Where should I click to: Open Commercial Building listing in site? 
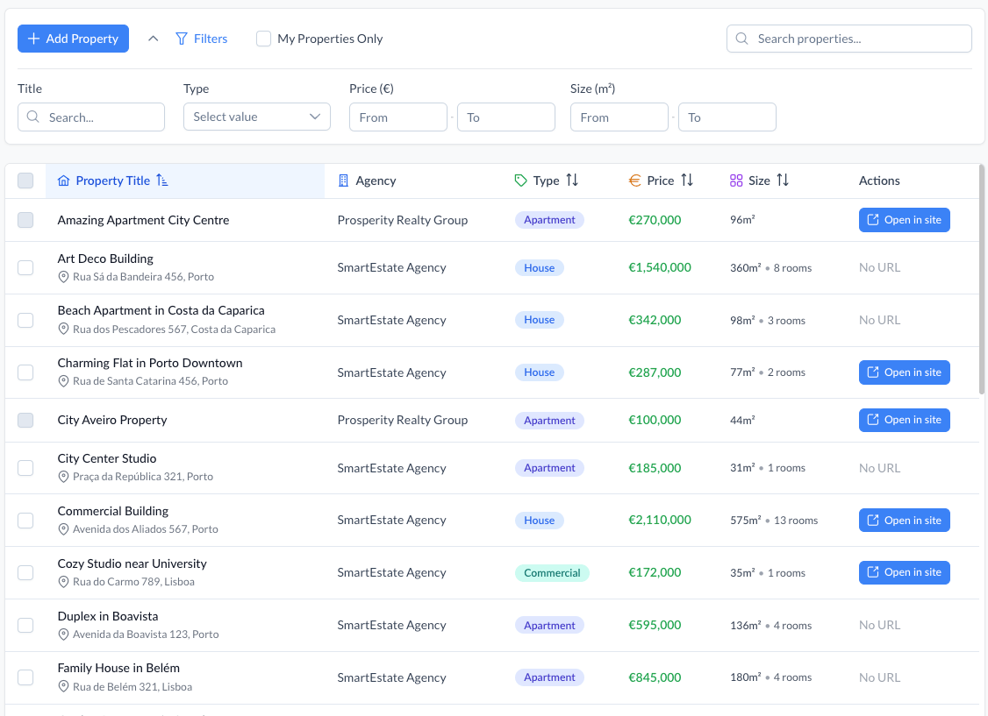pyautogui.click(x=904, y=521)
